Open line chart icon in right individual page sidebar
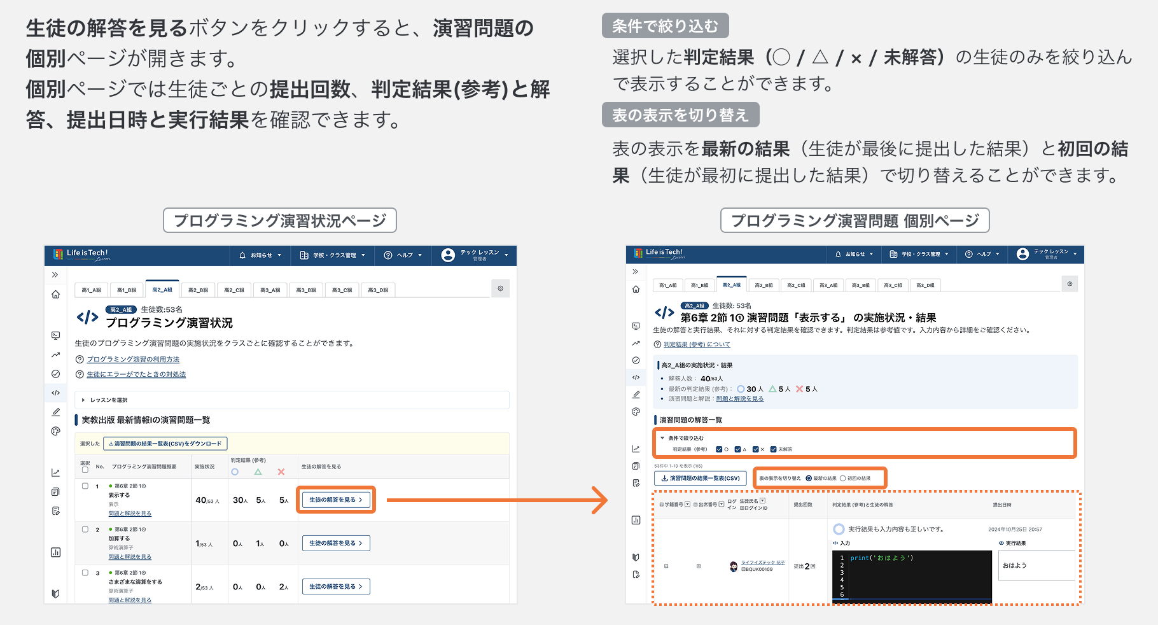The image size is (1158, 625). coord(636,449)
